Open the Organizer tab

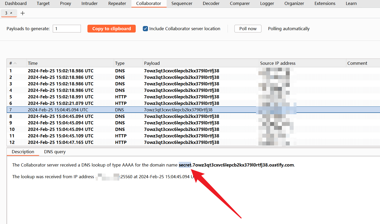click(294, 3)
